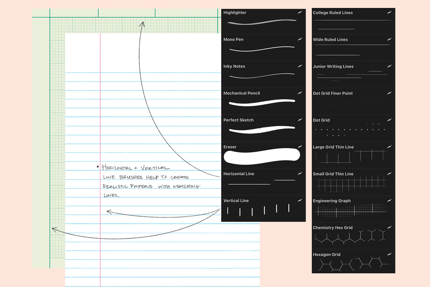The image size is (430, 287).
Task: Click the stroke icon next to Dot Grid
Action: tap(389, 120)
